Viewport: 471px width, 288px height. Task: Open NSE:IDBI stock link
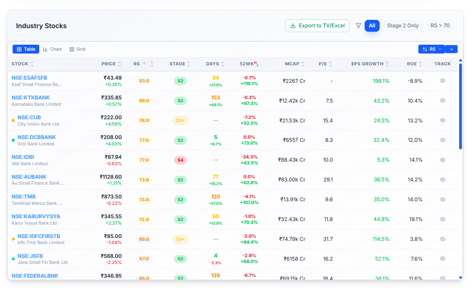23,157
